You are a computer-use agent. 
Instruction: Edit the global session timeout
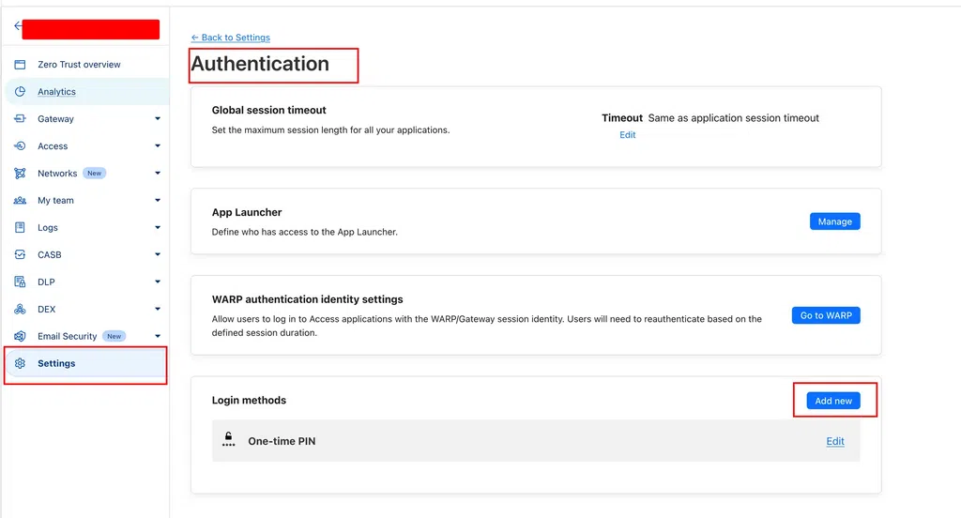click(627, 135)
